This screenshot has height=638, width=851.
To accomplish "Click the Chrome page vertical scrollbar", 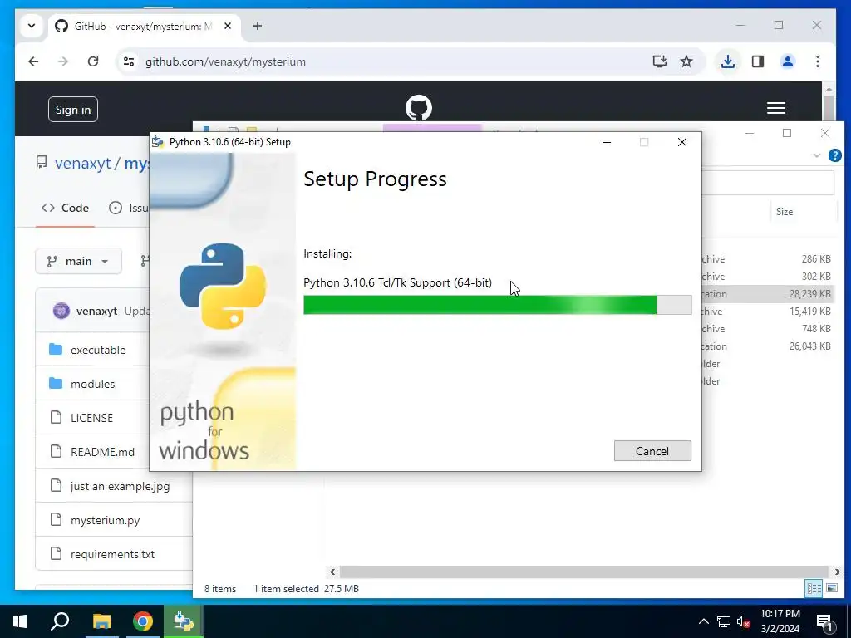I will [x=829, y=108].
